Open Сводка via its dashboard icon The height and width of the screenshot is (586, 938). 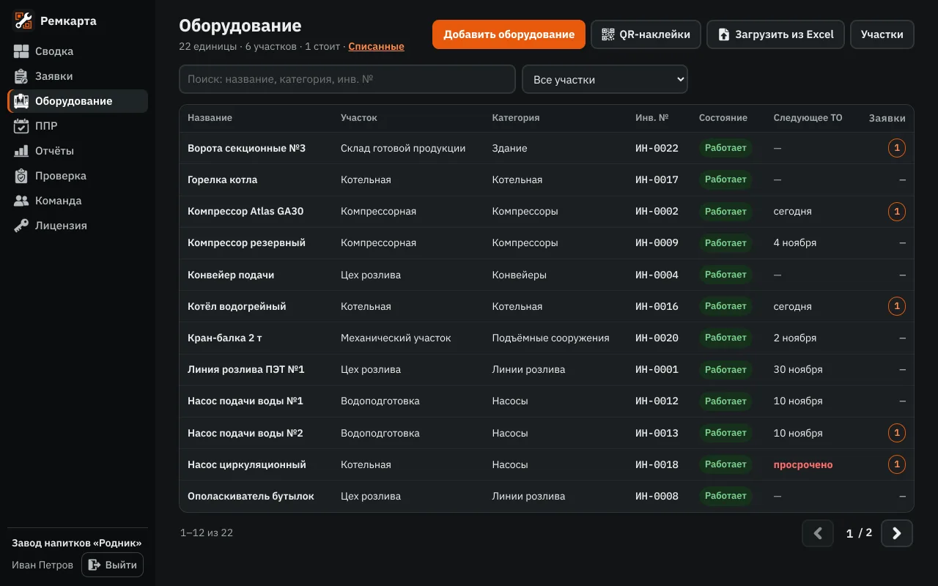[21, 51]
